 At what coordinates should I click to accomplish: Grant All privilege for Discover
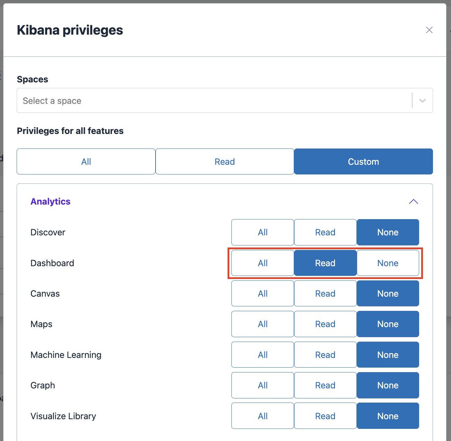263,232
